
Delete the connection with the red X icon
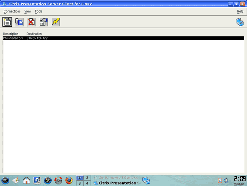(31, 22)
